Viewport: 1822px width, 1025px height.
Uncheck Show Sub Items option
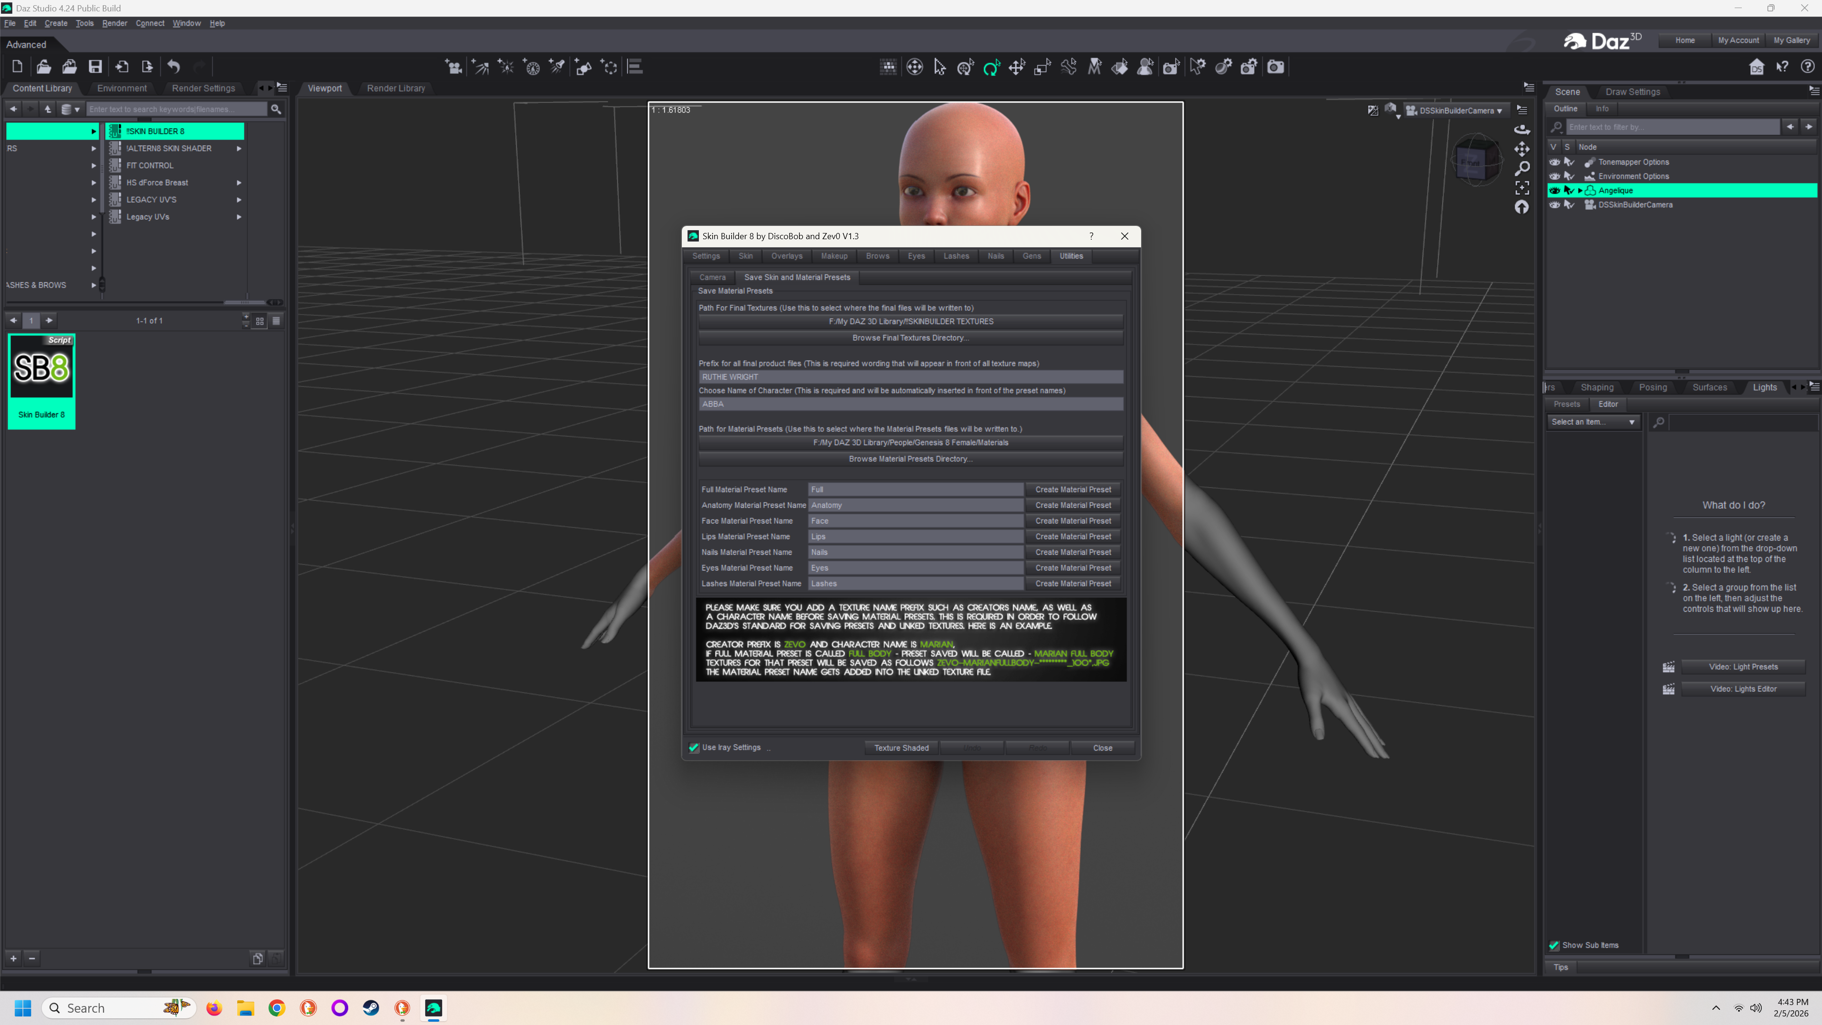click(x=1554, y=945)
